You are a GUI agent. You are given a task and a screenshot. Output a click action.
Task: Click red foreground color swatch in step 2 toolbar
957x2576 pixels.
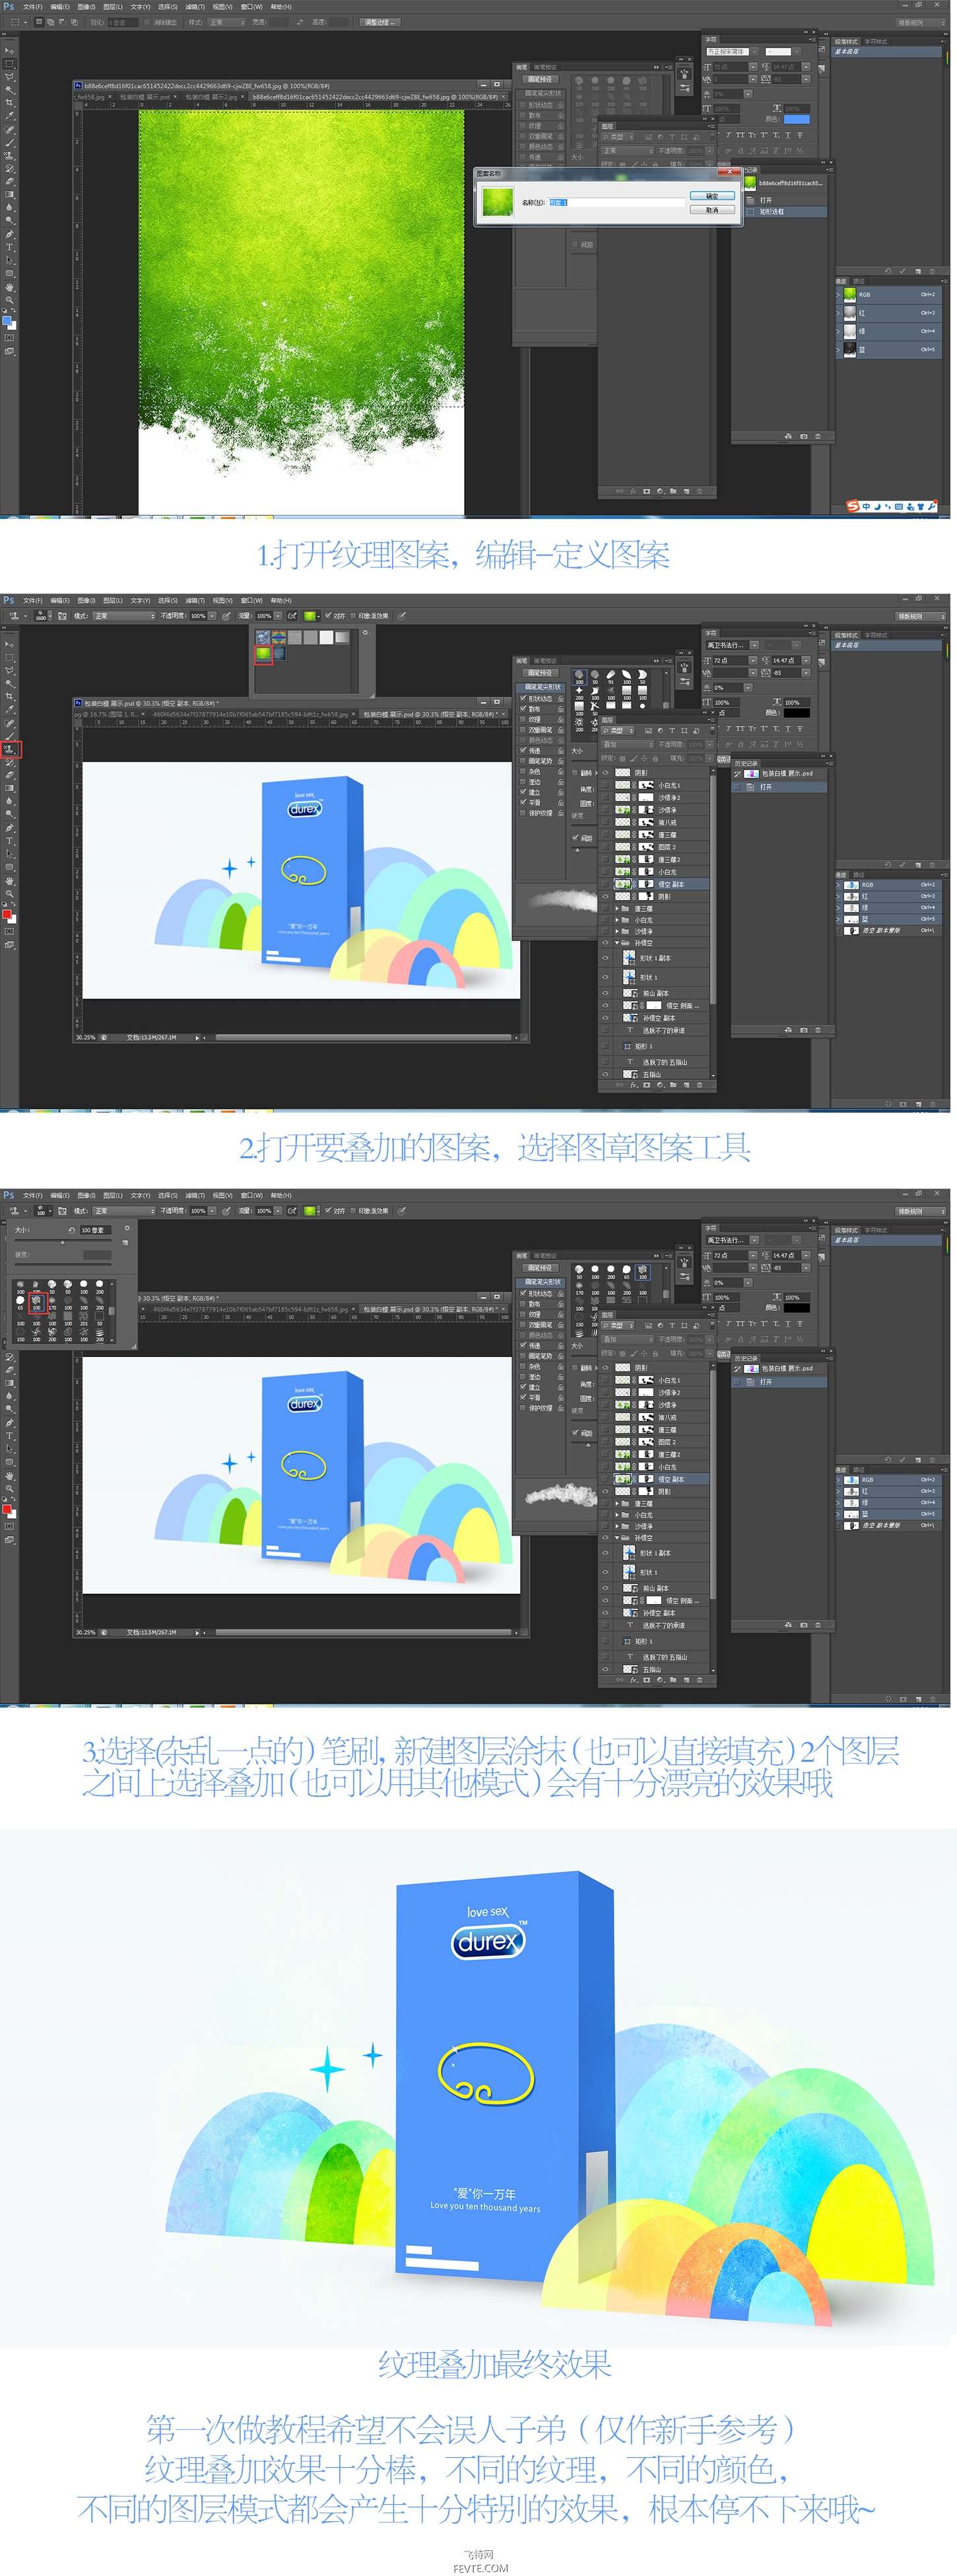[7, 915]
